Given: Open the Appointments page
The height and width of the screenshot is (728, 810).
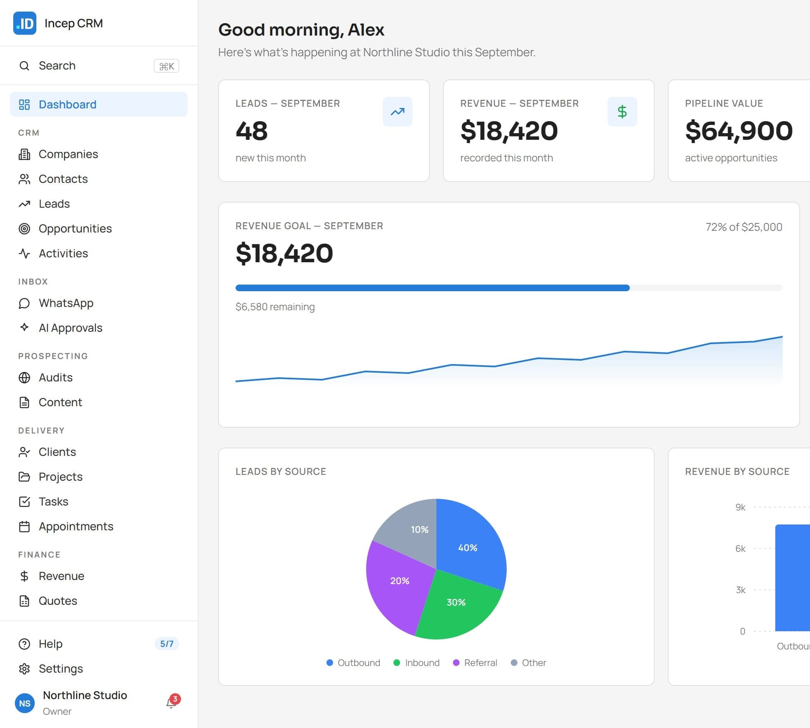Looking at the screenshot, I should (x=99, y=527).
